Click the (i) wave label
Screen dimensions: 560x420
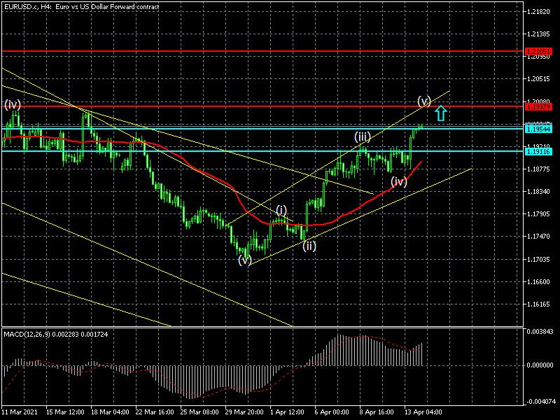pyautogui.click(x=281, y=211)
